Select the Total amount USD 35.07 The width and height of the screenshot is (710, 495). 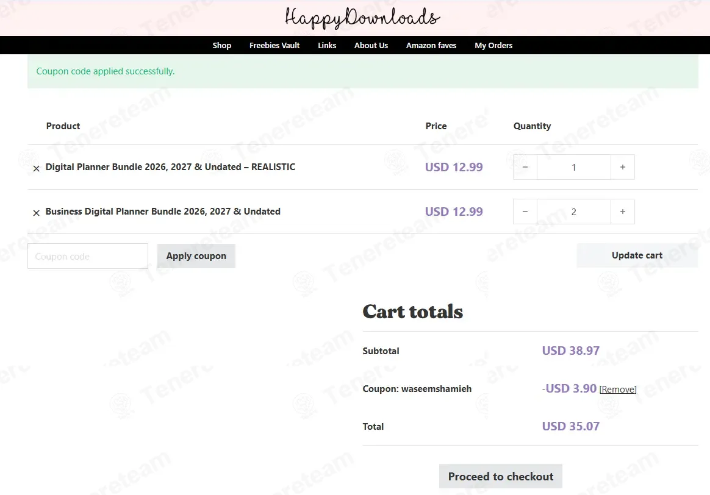pos(570,426)
